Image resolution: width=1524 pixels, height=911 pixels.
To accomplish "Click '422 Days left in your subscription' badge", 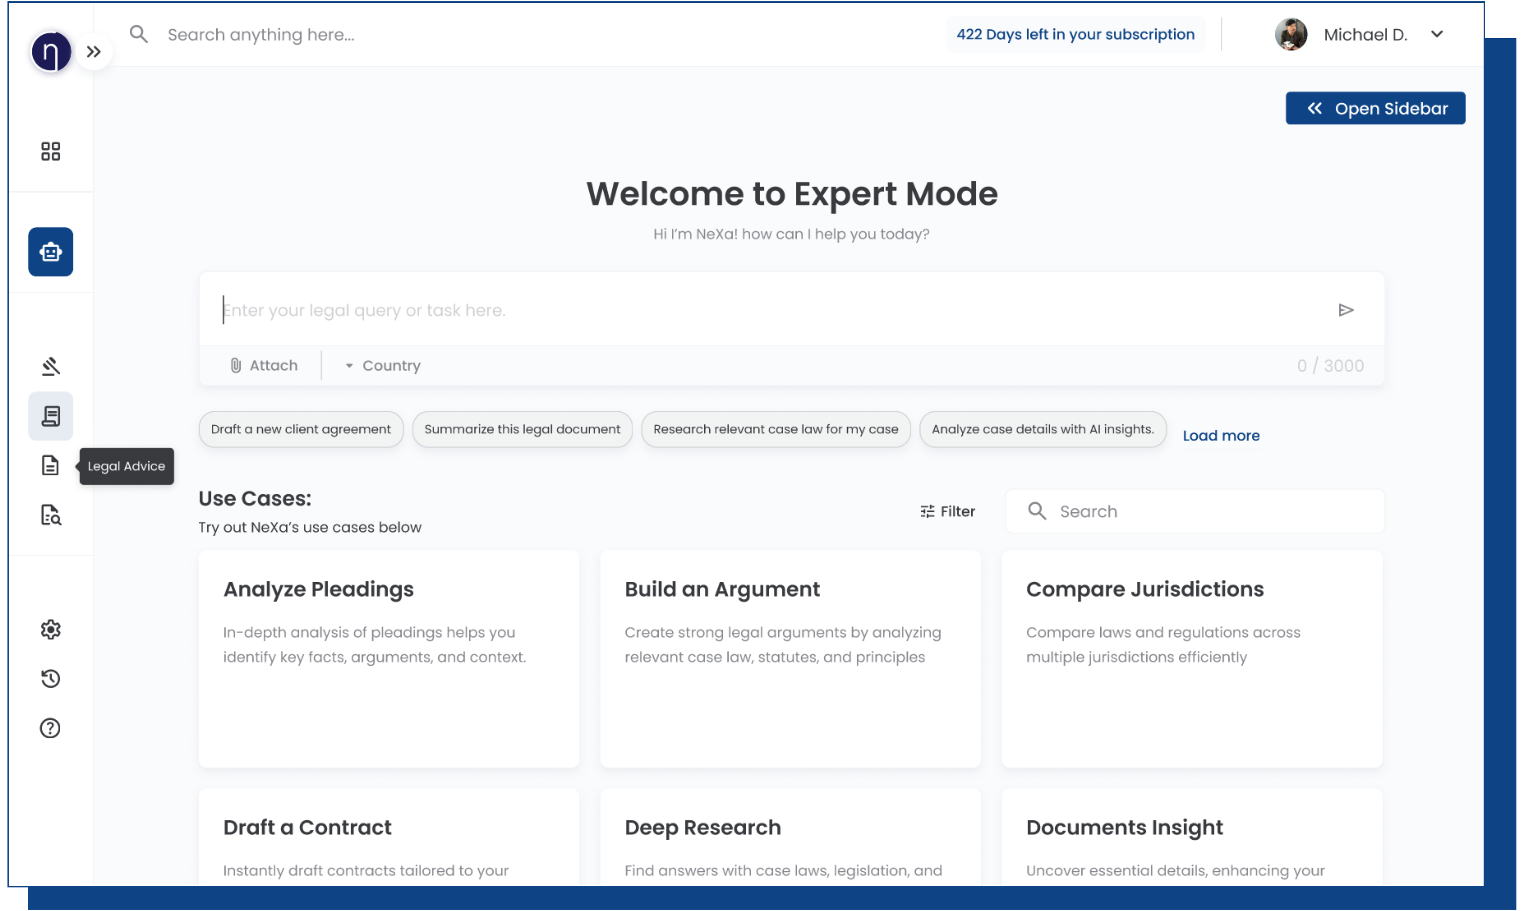I will [1076, 34].
